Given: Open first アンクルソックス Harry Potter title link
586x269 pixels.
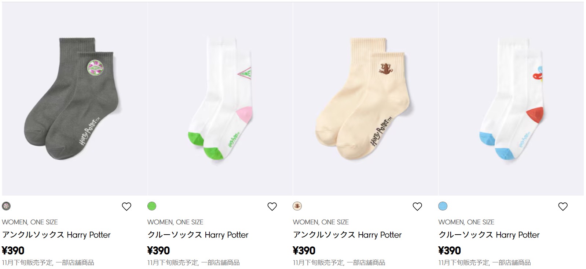Looking at the screenshot, I should 56,235.
